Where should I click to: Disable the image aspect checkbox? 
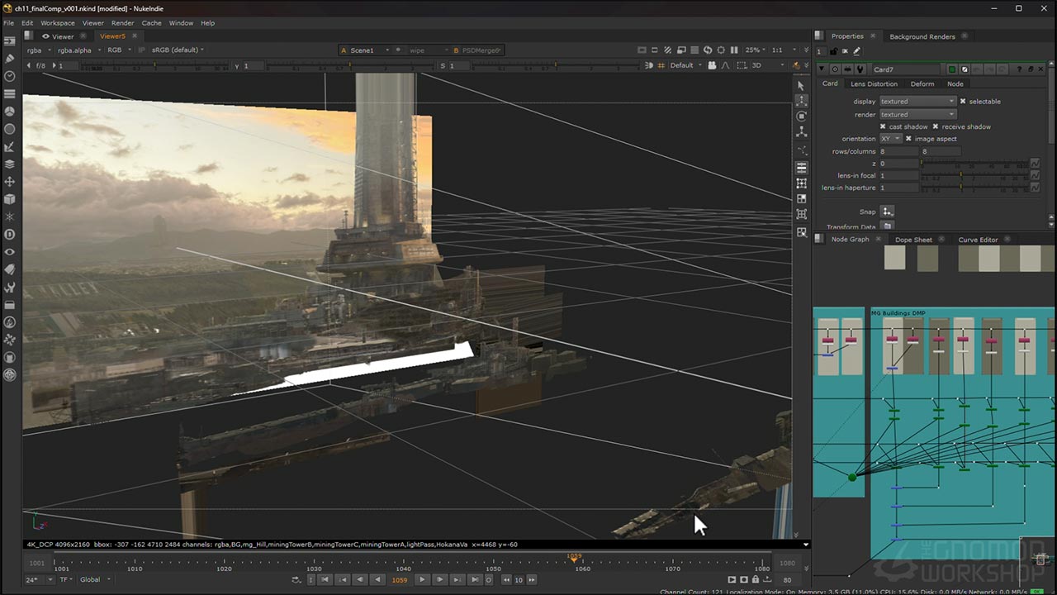[x=909, y=139]
